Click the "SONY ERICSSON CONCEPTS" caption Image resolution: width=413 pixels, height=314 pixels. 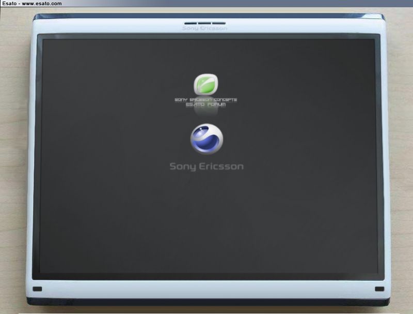click(x=206, y=100)
